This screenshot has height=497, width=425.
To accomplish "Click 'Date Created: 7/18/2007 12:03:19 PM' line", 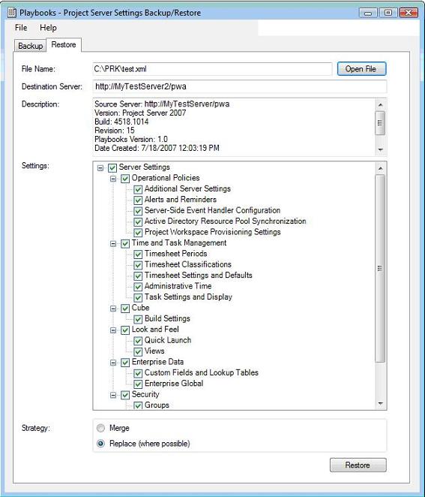I will [x=157, y=148].
